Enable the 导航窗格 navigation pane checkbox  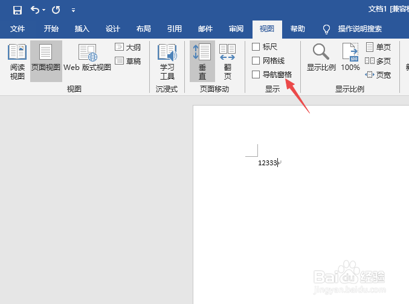coord(256,75)
